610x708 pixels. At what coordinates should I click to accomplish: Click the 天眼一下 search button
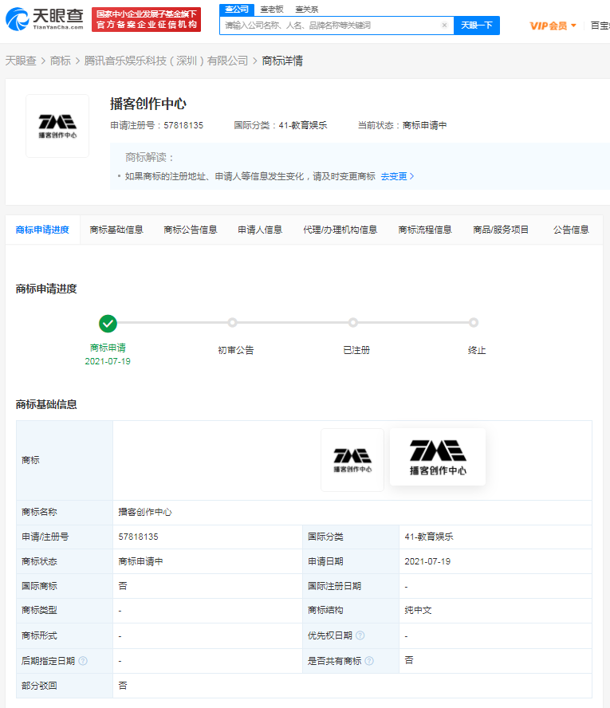tap(477, 26)
